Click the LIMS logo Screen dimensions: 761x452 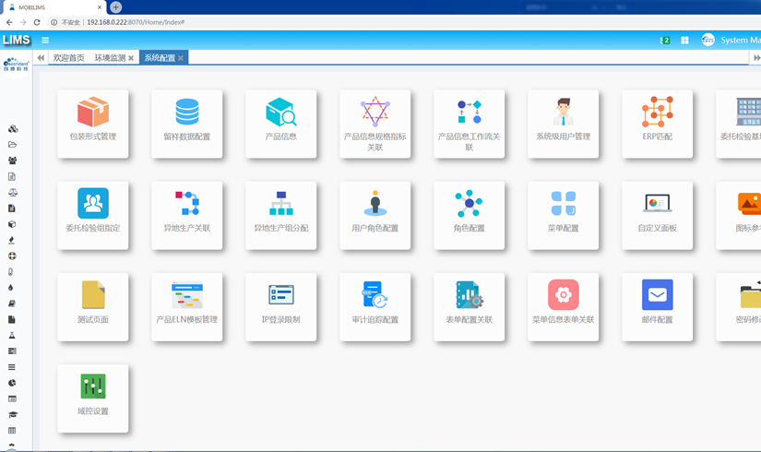point(16,40)
